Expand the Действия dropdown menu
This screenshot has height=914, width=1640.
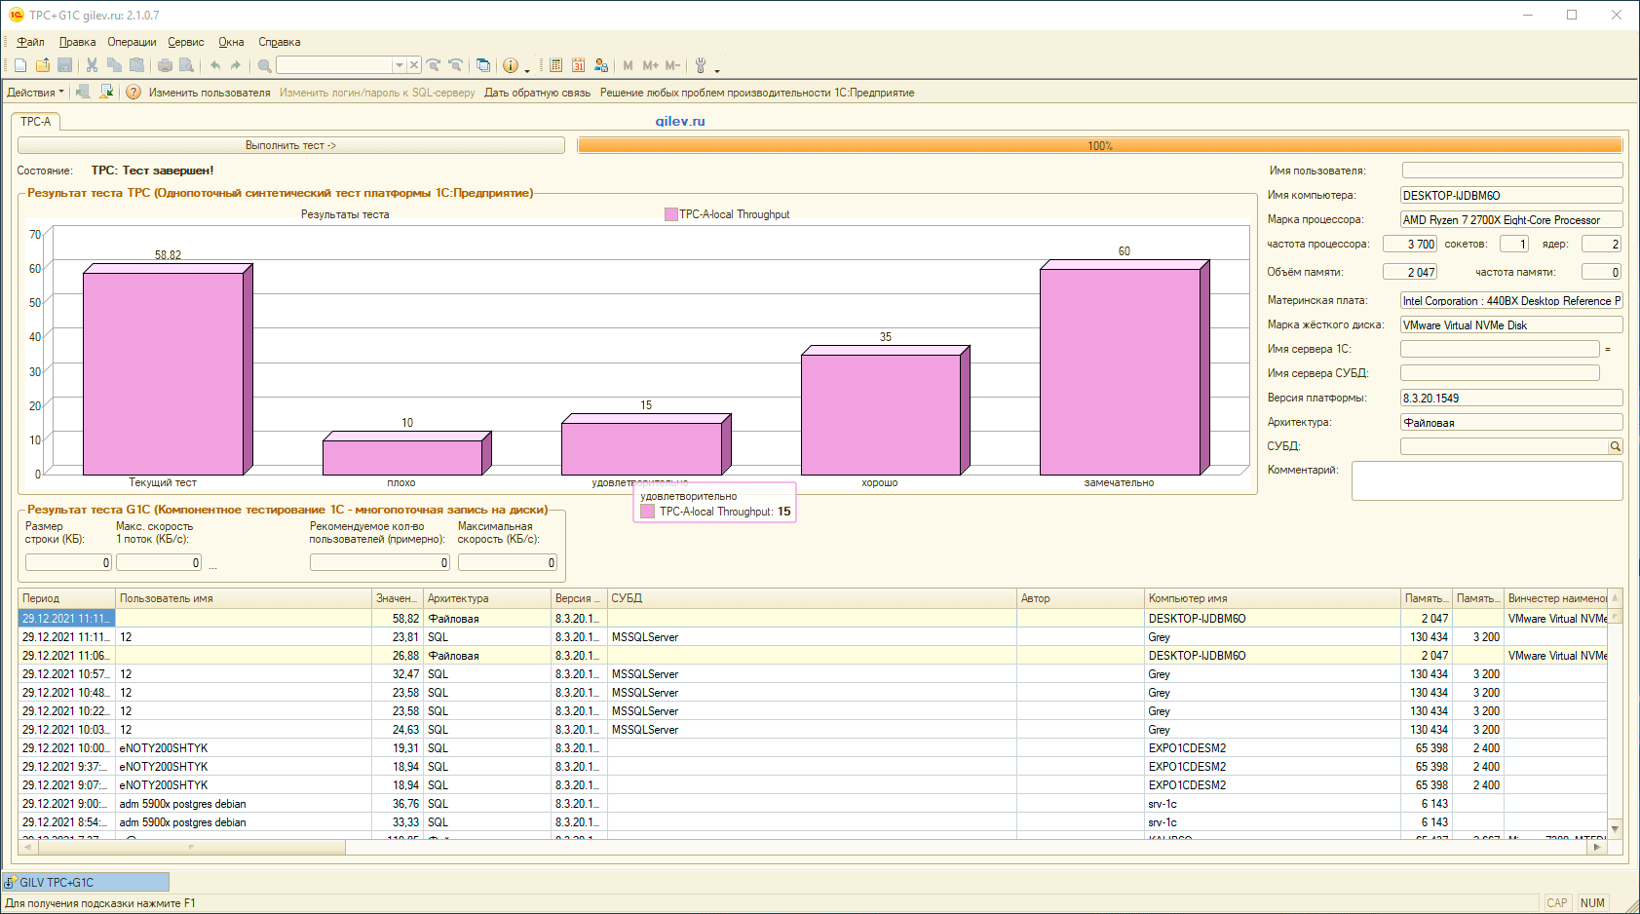click(35, 93)
